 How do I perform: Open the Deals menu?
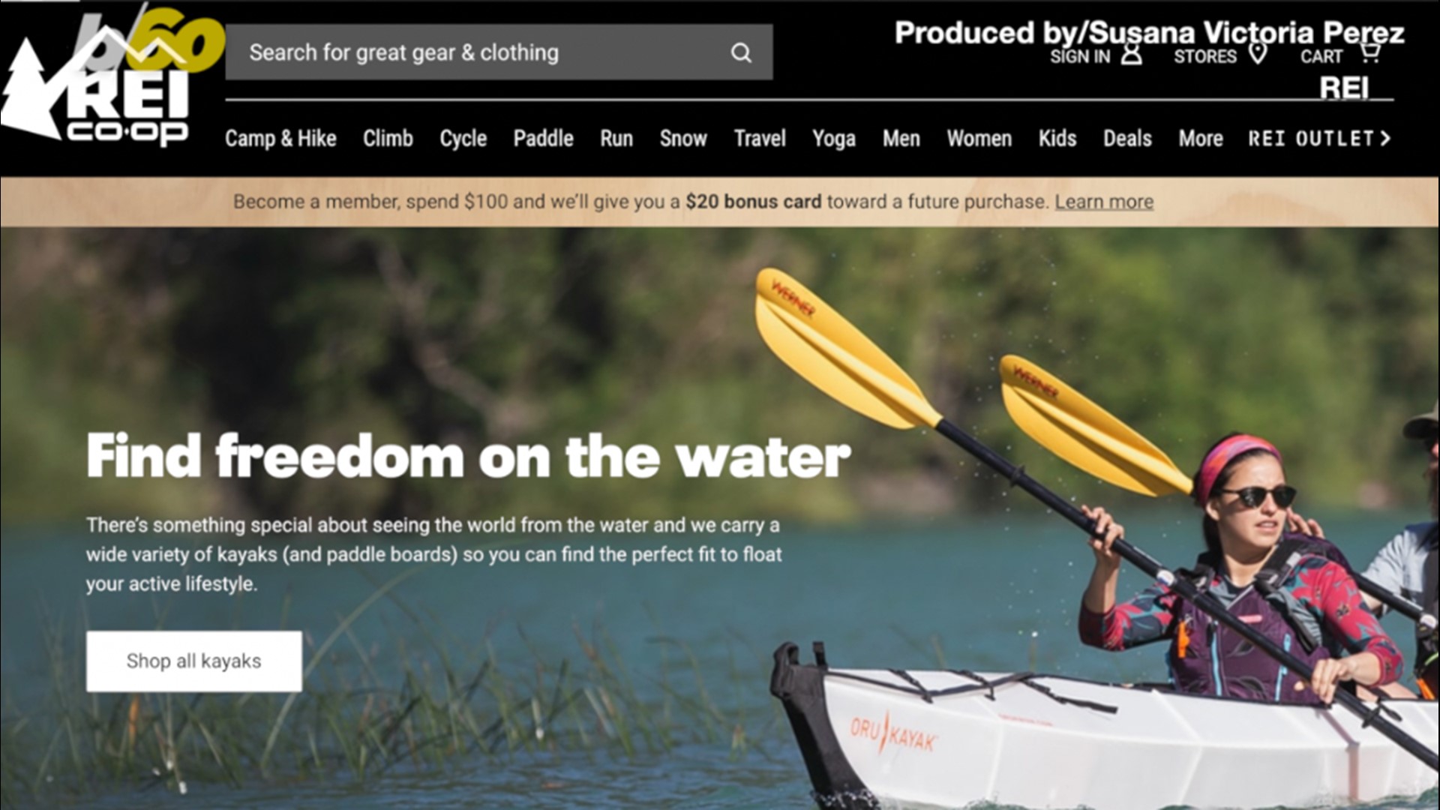coord(1127,139)
